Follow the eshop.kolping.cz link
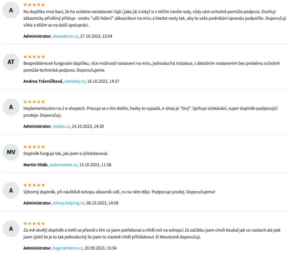The height and width of the screenshot is (253, 288). tap(69, 203)
